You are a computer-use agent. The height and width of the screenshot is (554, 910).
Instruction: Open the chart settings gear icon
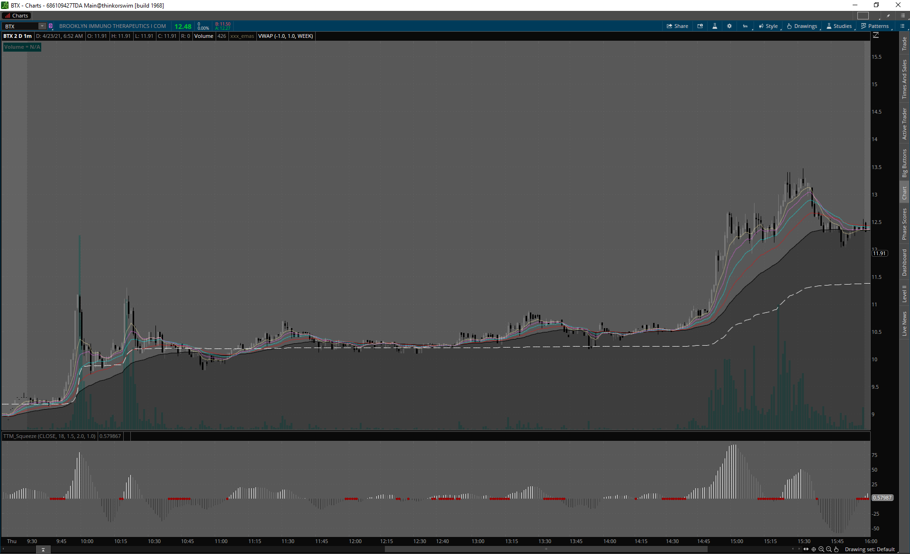click(729, 26)
